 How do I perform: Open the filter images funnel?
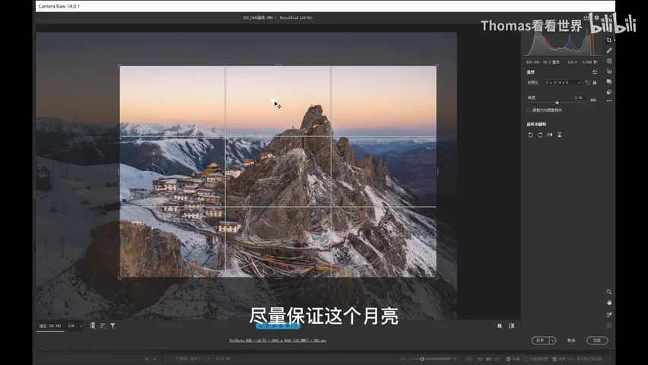(113, 325)
